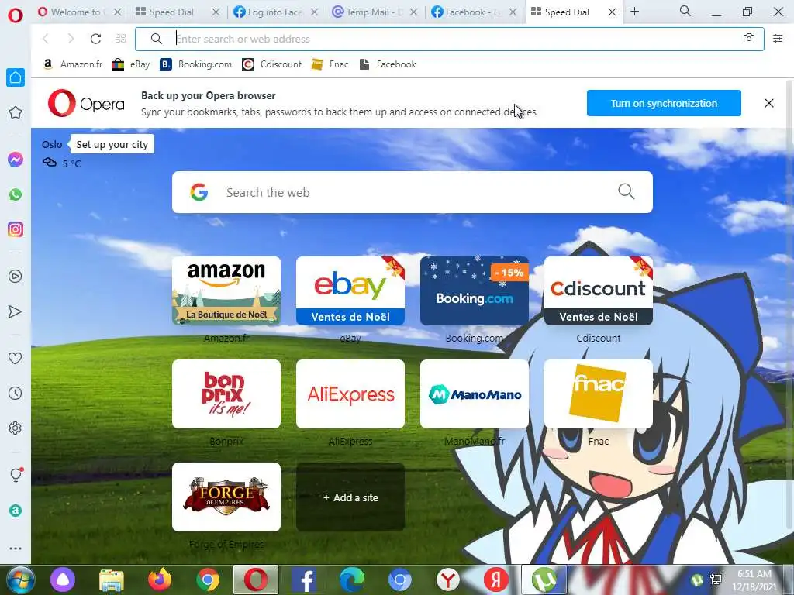The width and height of the screenshot is (794, 595).
Task: Click the reload page icon
Action: click(x=95, y=39)
